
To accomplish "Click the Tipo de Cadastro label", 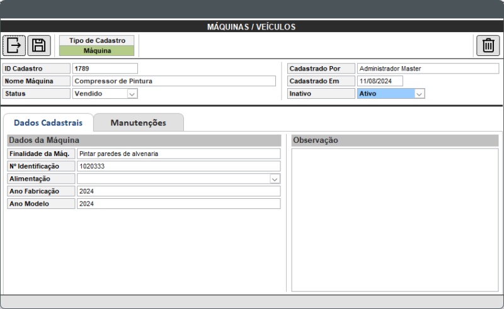I will (x=97, y=40).
